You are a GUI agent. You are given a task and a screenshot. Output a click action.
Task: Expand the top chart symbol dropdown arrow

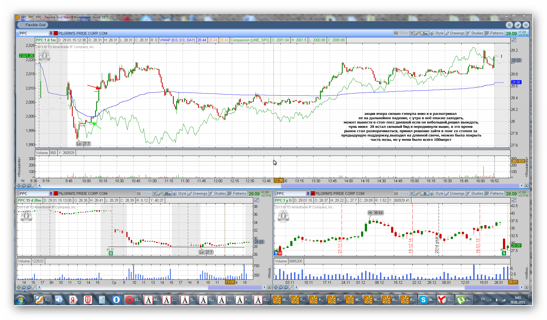point(51,33)
